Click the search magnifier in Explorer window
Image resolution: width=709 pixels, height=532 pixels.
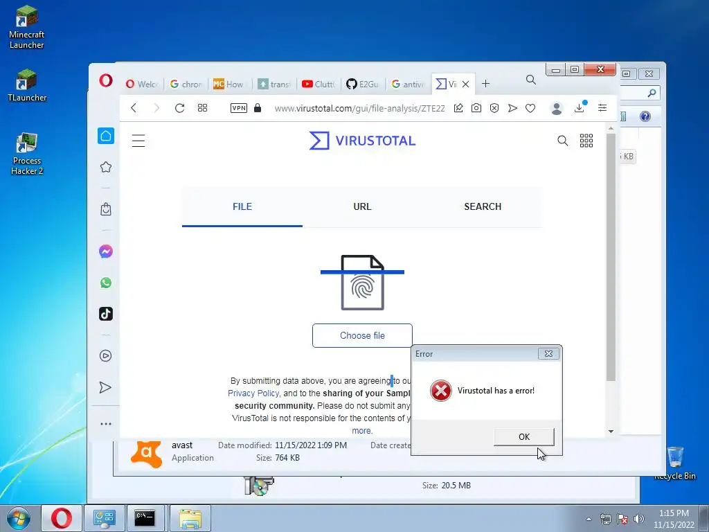pos(652,94)
